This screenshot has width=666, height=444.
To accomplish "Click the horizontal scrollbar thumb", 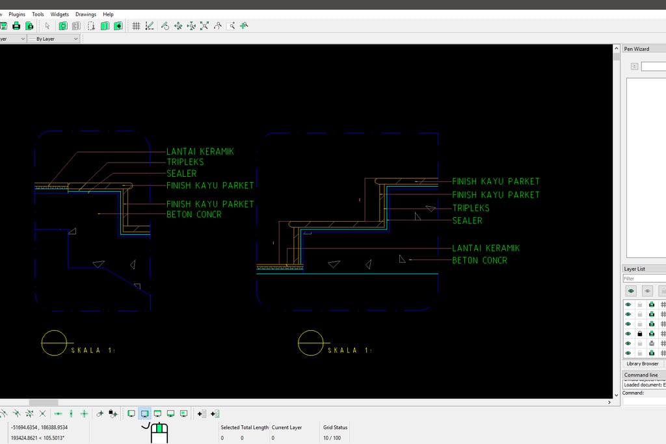I will click(44, 402).
